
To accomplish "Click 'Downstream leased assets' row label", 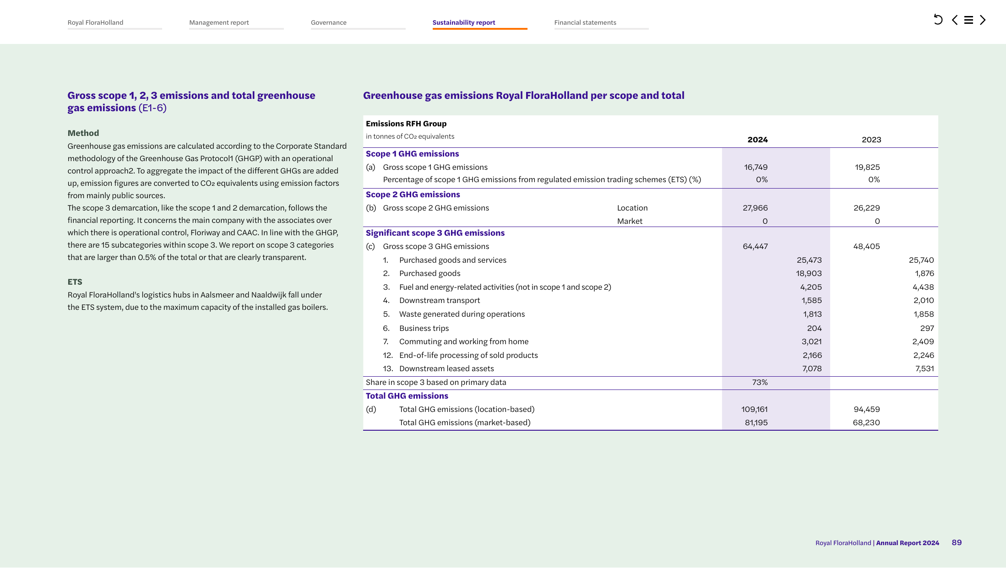I will coord(446,368).
